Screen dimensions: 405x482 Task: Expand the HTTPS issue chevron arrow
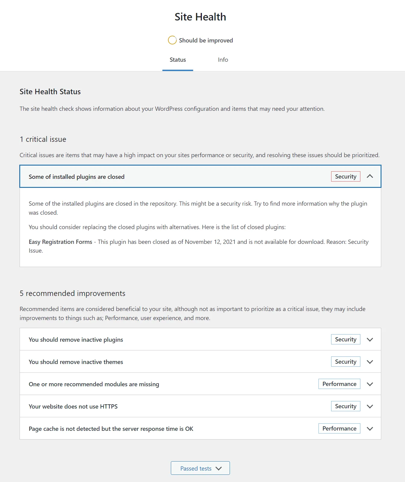370,406
